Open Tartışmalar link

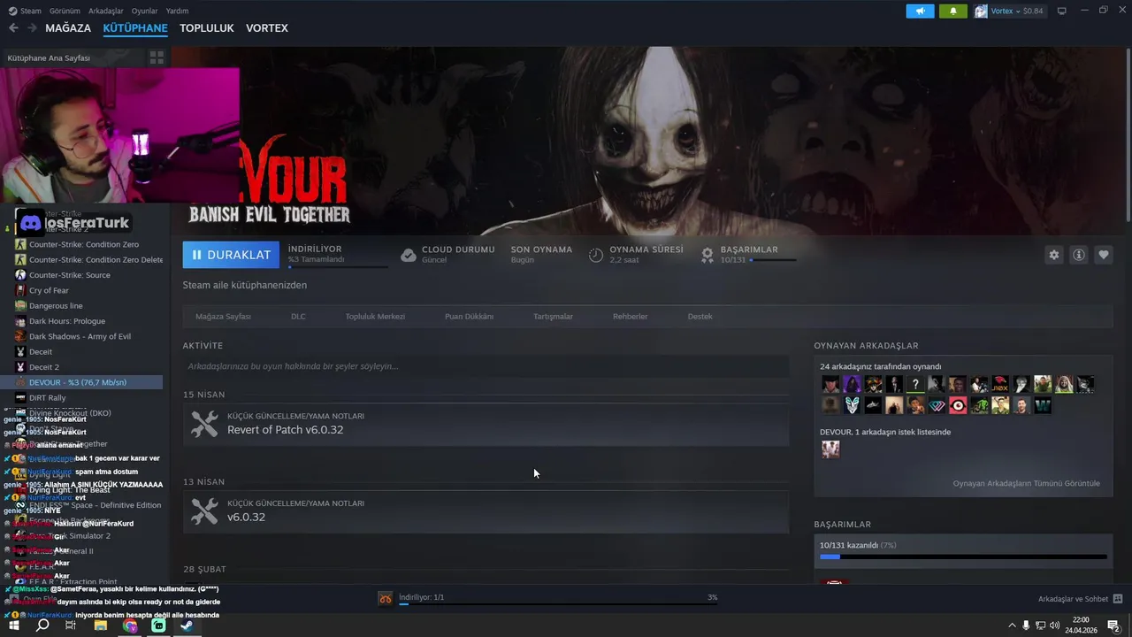pyautogui.click(x=553, y=316)
